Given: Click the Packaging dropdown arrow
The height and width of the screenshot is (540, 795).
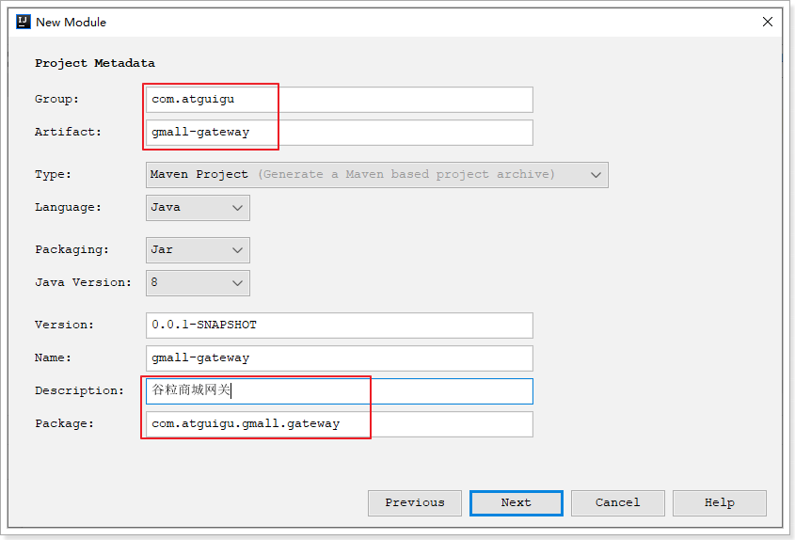Looking at the screenshot, I should tap(237, 249).
